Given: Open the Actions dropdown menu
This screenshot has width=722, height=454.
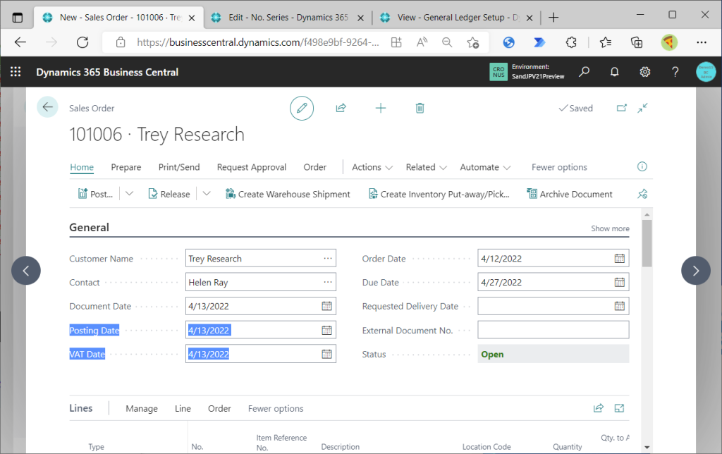Looking at the screenshot, I should (x=372, y=167).
